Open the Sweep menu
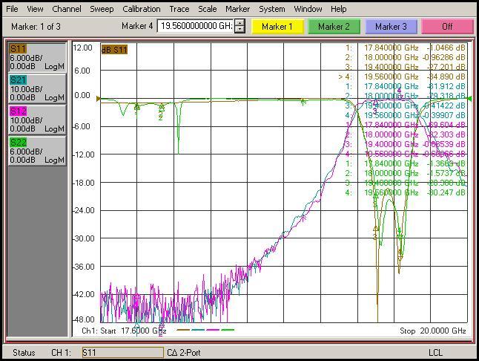479x361 pixels. (x=102, y=9)
